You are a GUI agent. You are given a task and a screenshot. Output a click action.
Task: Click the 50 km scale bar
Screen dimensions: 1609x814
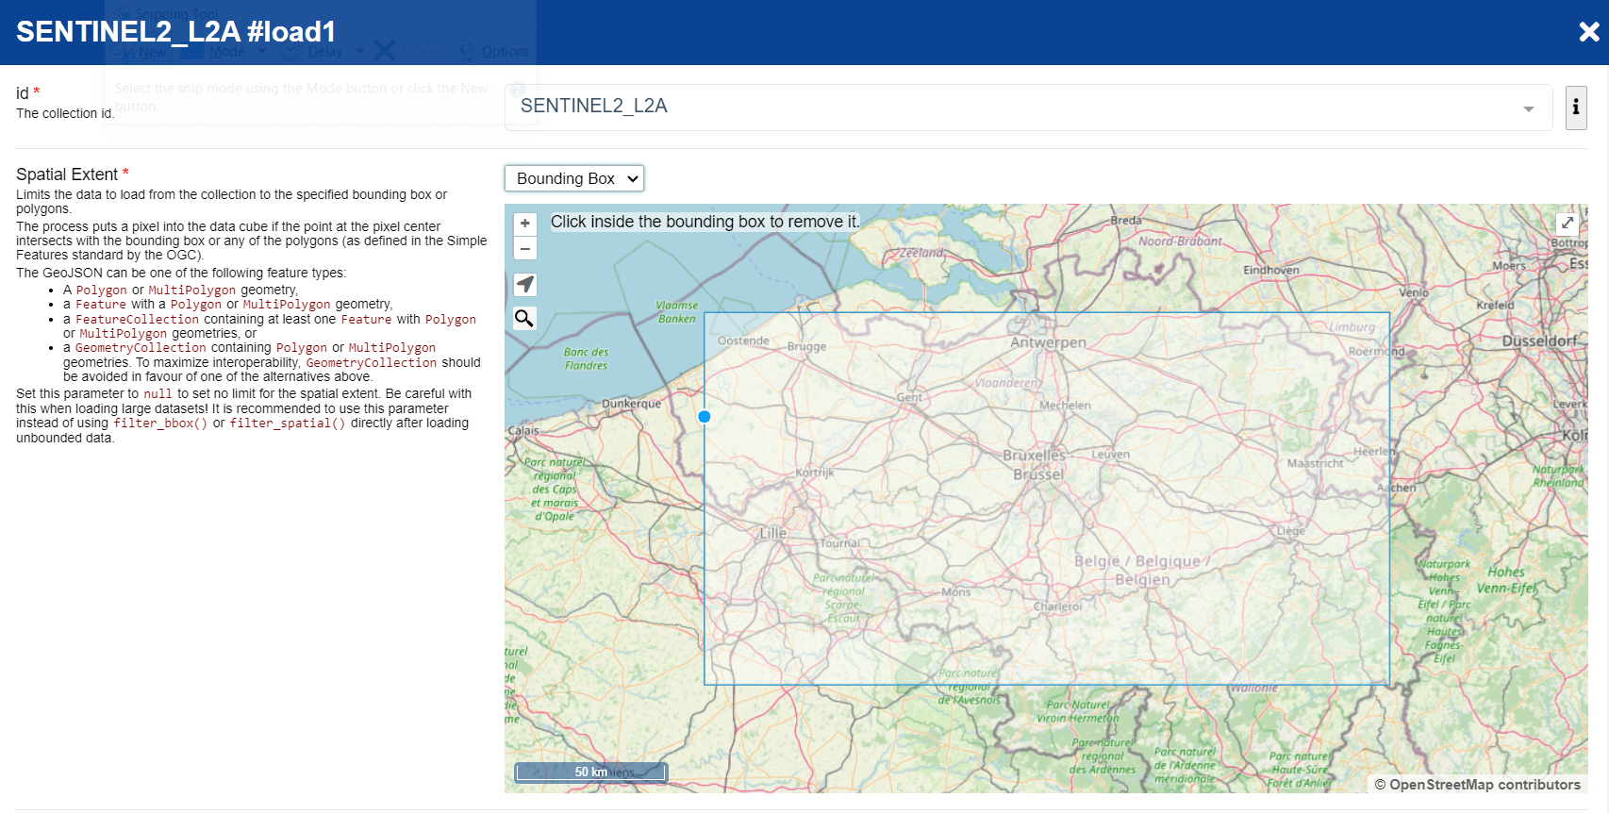[591, 772]
